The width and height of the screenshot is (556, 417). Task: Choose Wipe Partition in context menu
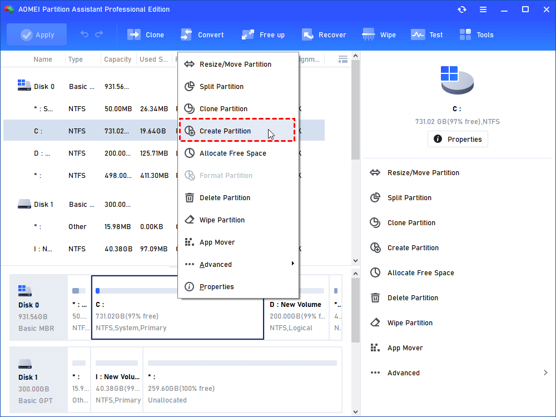point(238,220)
